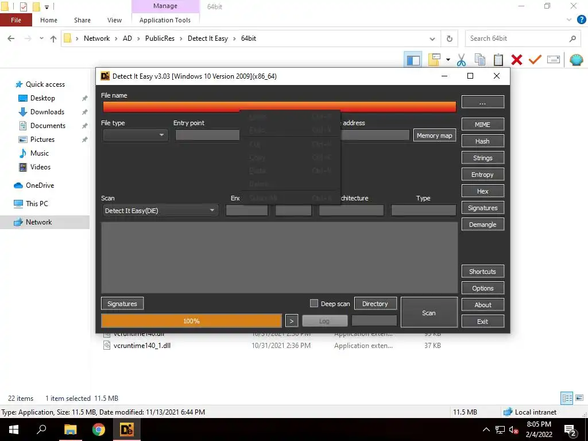Open Videos in navigation pane
588x441 pixels.
coord(40,167)
